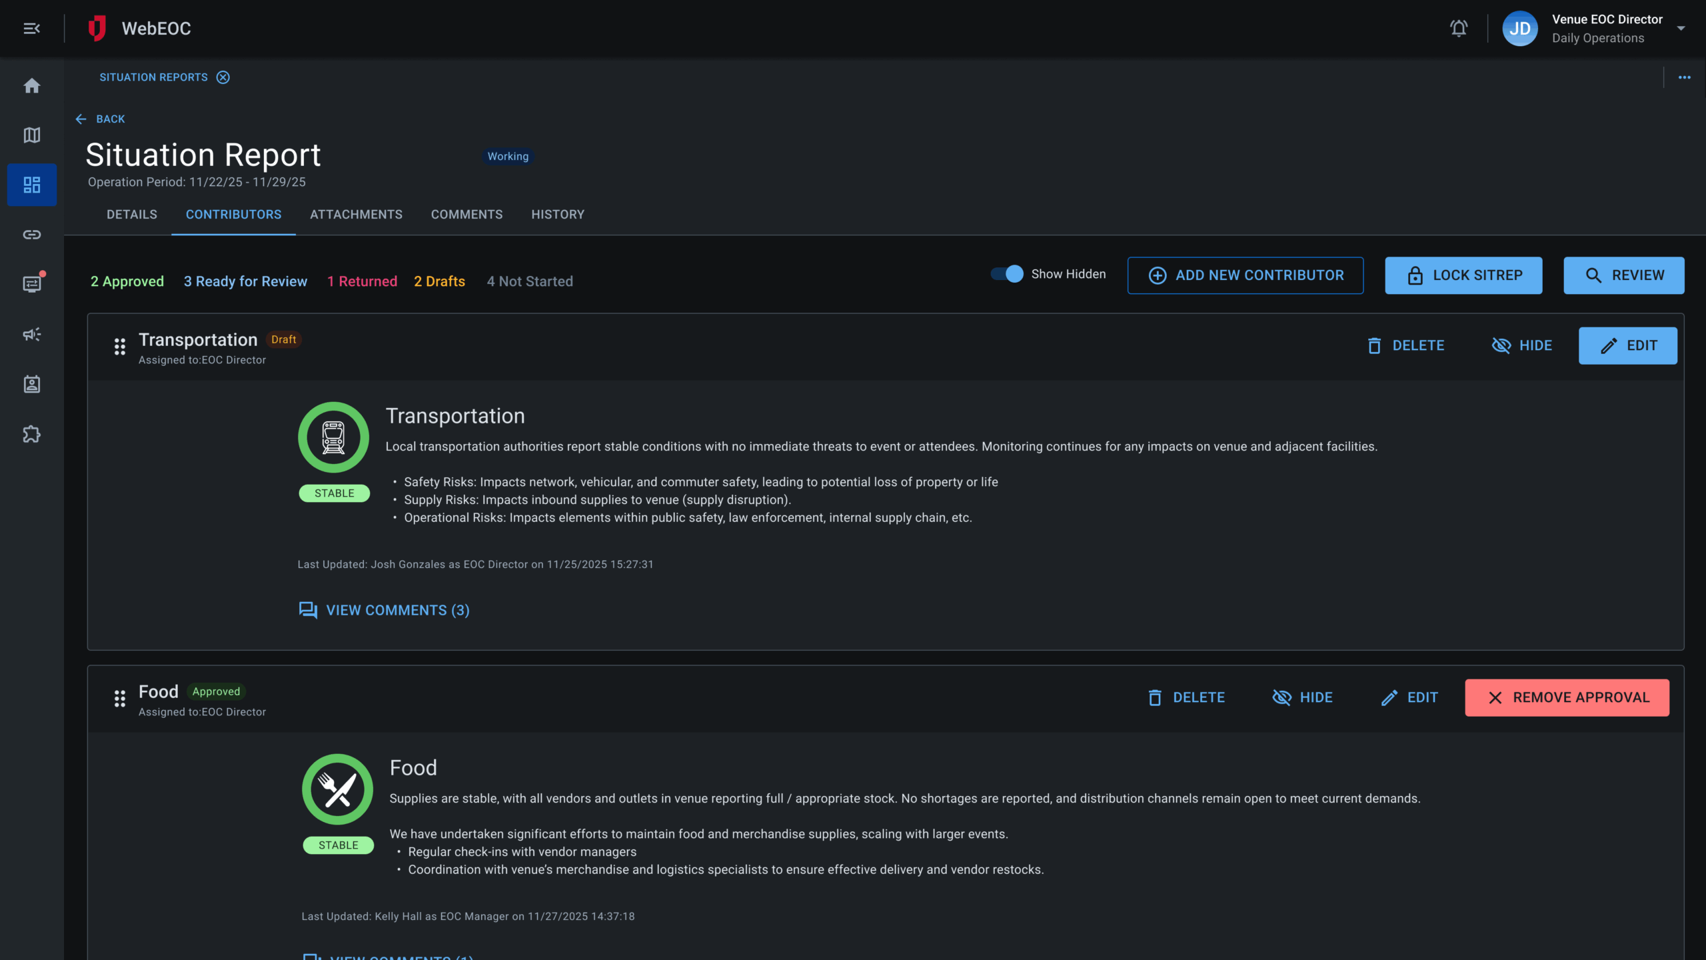The height and width of the screenshot is (960, 1706).
Task: Switch to the History tab
Action: (x=557, y=215)
